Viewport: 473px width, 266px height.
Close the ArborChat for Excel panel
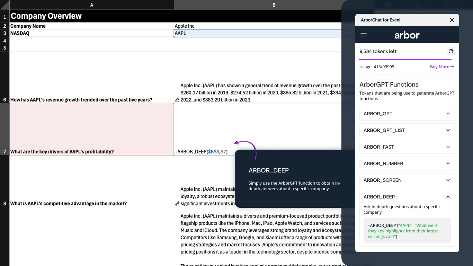[452, 20]
